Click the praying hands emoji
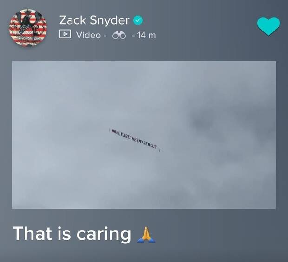The image size is (288, 262). 146,235
